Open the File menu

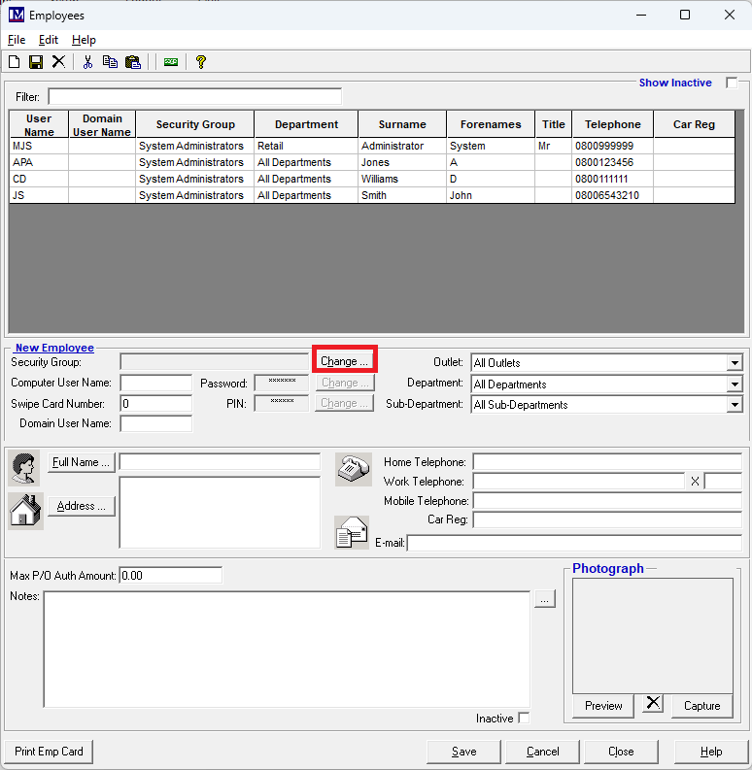coord(17,40)
